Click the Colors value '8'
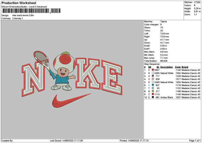This screenshot has width=202, height=143. [x=195, y=5]
